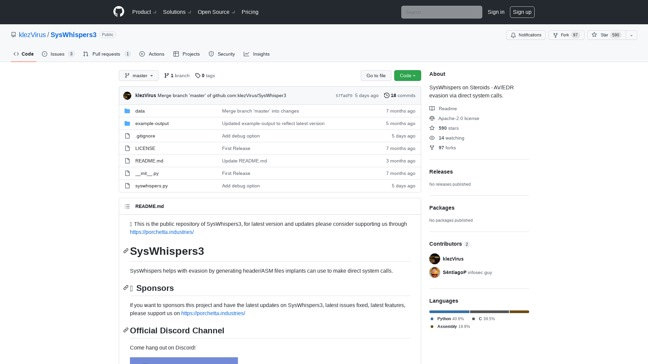
Task: Click the GitHub logo icon
Action: click(x=119, y=12)
